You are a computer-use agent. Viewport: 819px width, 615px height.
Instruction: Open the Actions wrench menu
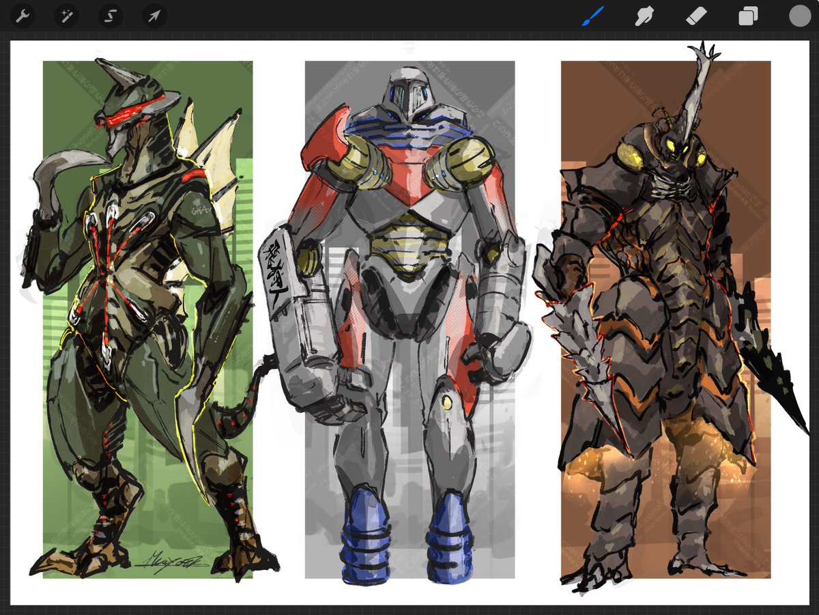point(23,16)
